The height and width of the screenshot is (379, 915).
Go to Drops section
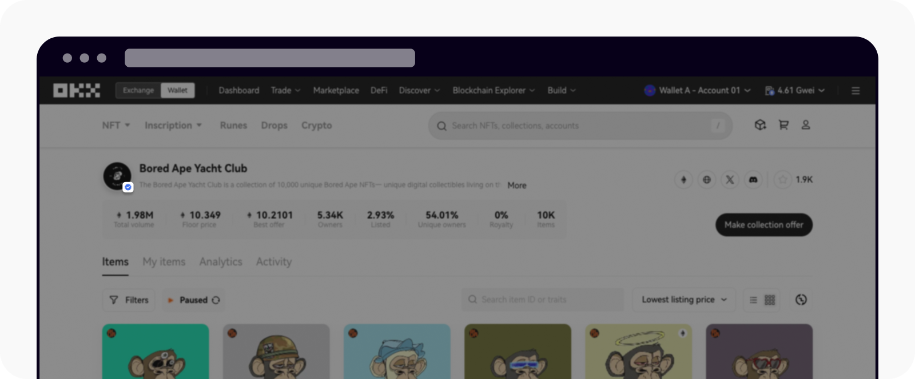coord(274,125)
